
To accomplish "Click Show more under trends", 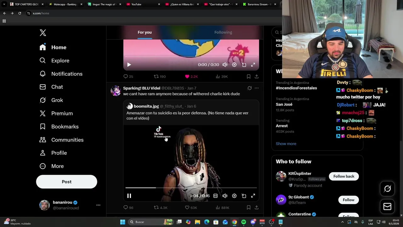I will (286, 144).
